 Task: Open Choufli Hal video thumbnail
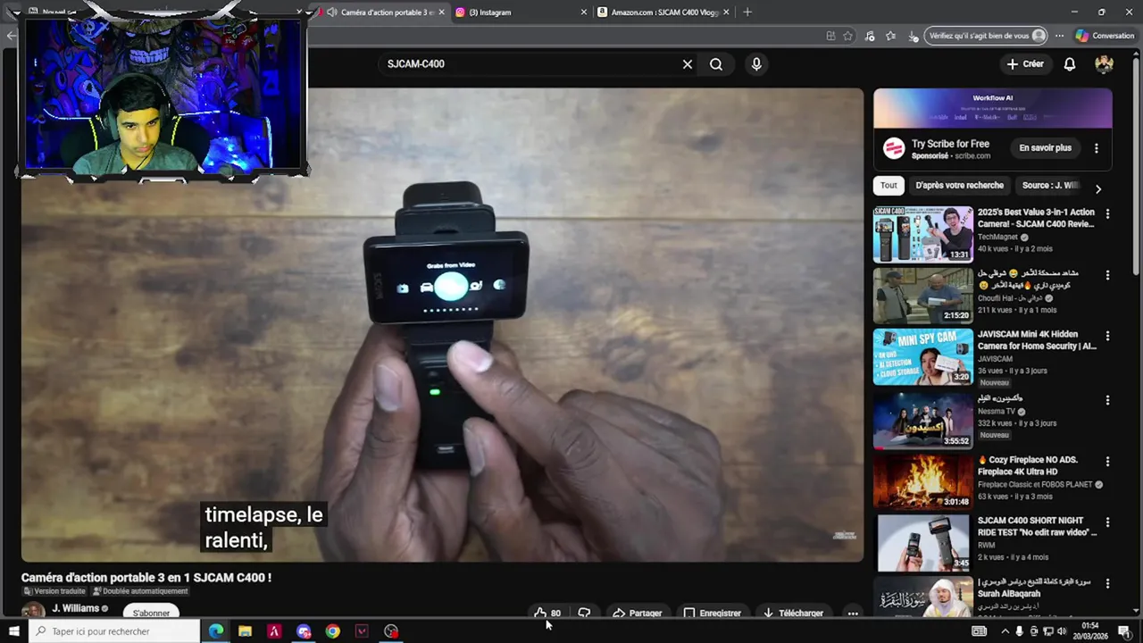coord(923,296)
